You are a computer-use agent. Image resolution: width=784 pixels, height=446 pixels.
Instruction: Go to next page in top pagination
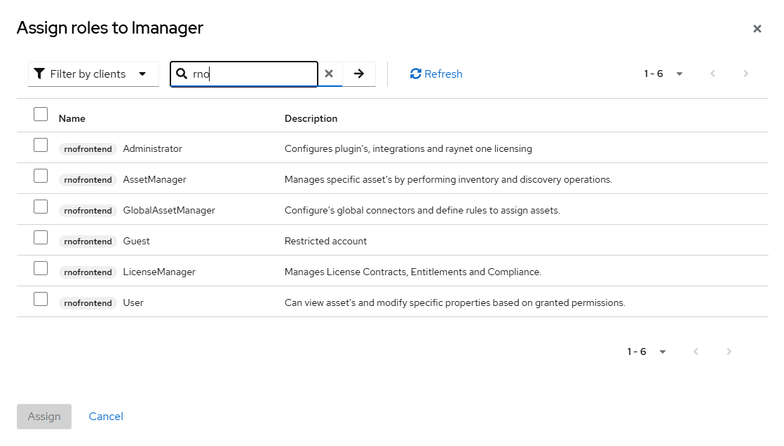[x=746, y=74]
